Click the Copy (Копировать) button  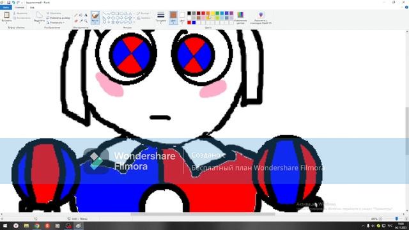[x=22, y=18]
